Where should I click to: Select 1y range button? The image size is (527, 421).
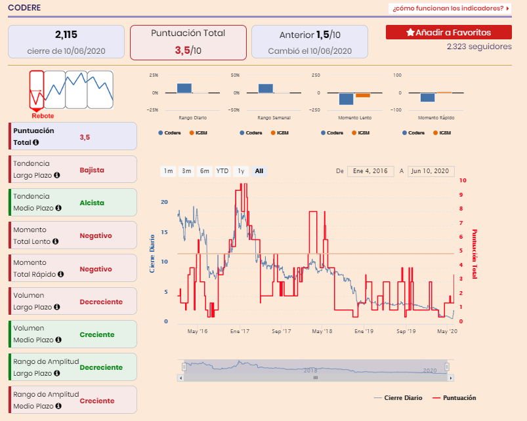point(241,171)
